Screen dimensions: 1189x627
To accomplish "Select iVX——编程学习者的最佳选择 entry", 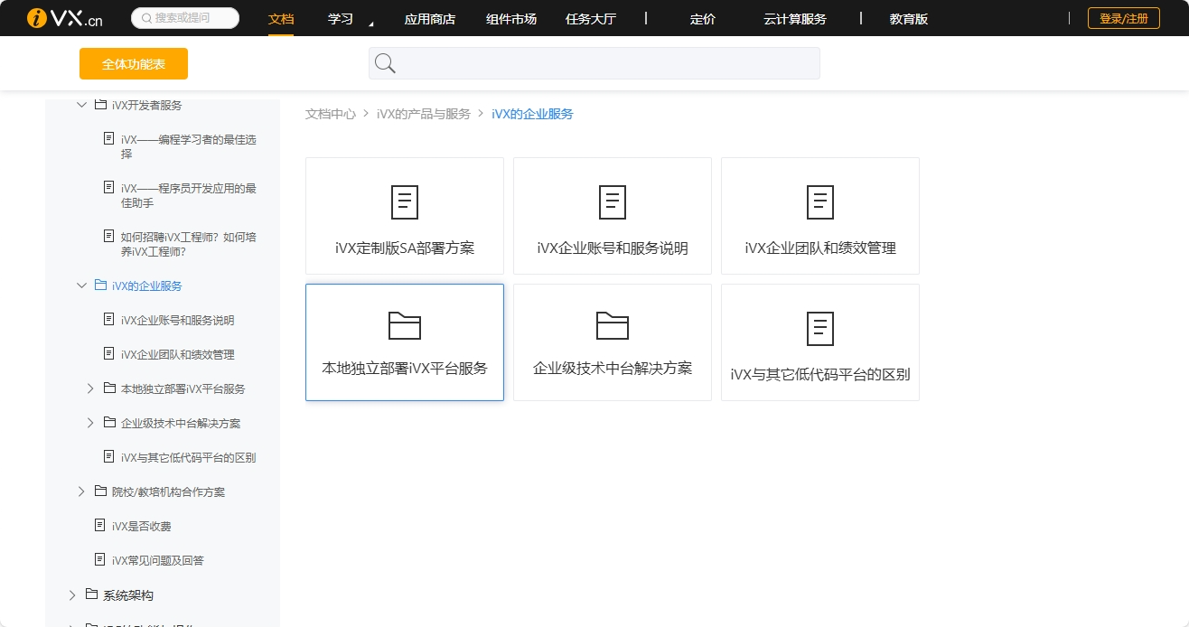I will point(188,146).
